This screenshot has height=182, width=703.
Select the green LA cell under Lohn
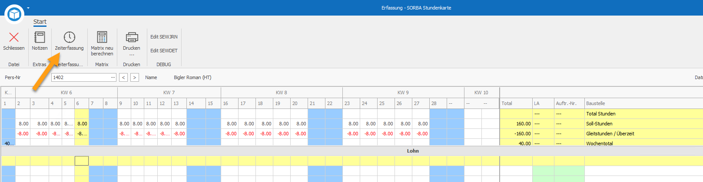click(543, 171)
